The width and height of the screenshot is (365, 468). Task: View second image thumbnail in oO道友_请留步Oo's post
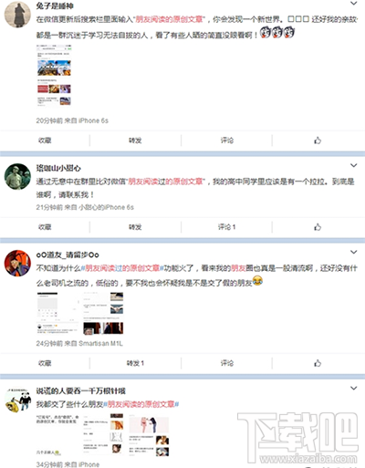103,313
